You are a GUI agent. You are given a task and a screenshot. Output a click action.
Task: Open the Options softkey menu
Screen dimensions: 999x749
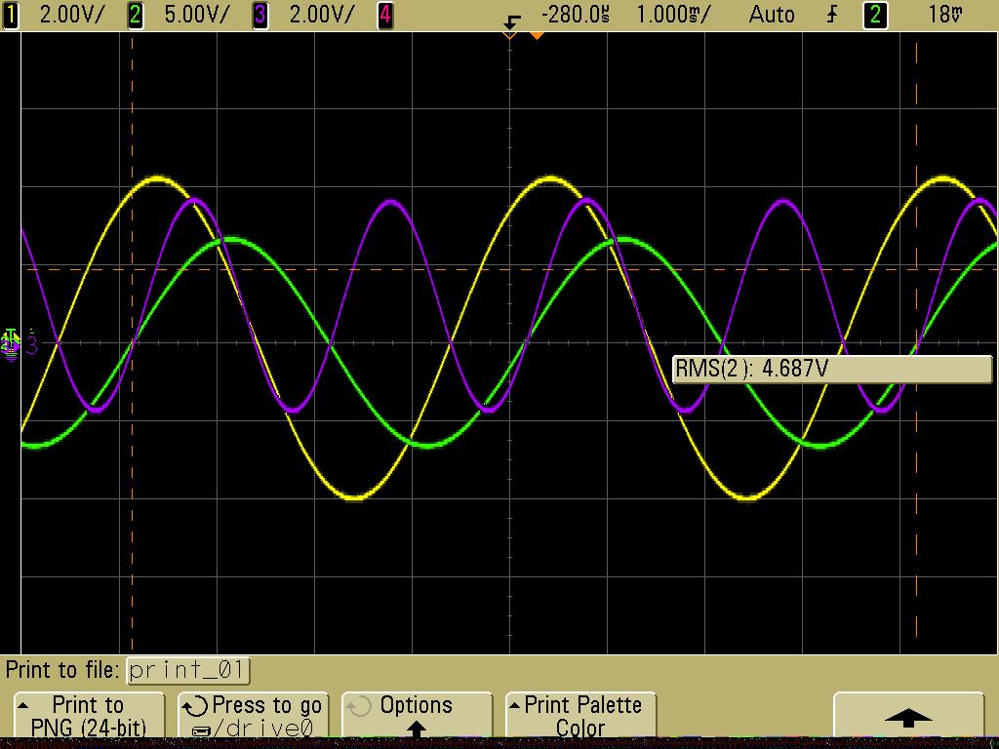(x=417, y=716)
